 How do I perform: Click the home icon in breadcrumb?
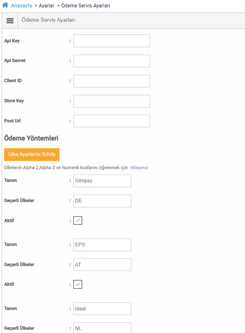5,5
